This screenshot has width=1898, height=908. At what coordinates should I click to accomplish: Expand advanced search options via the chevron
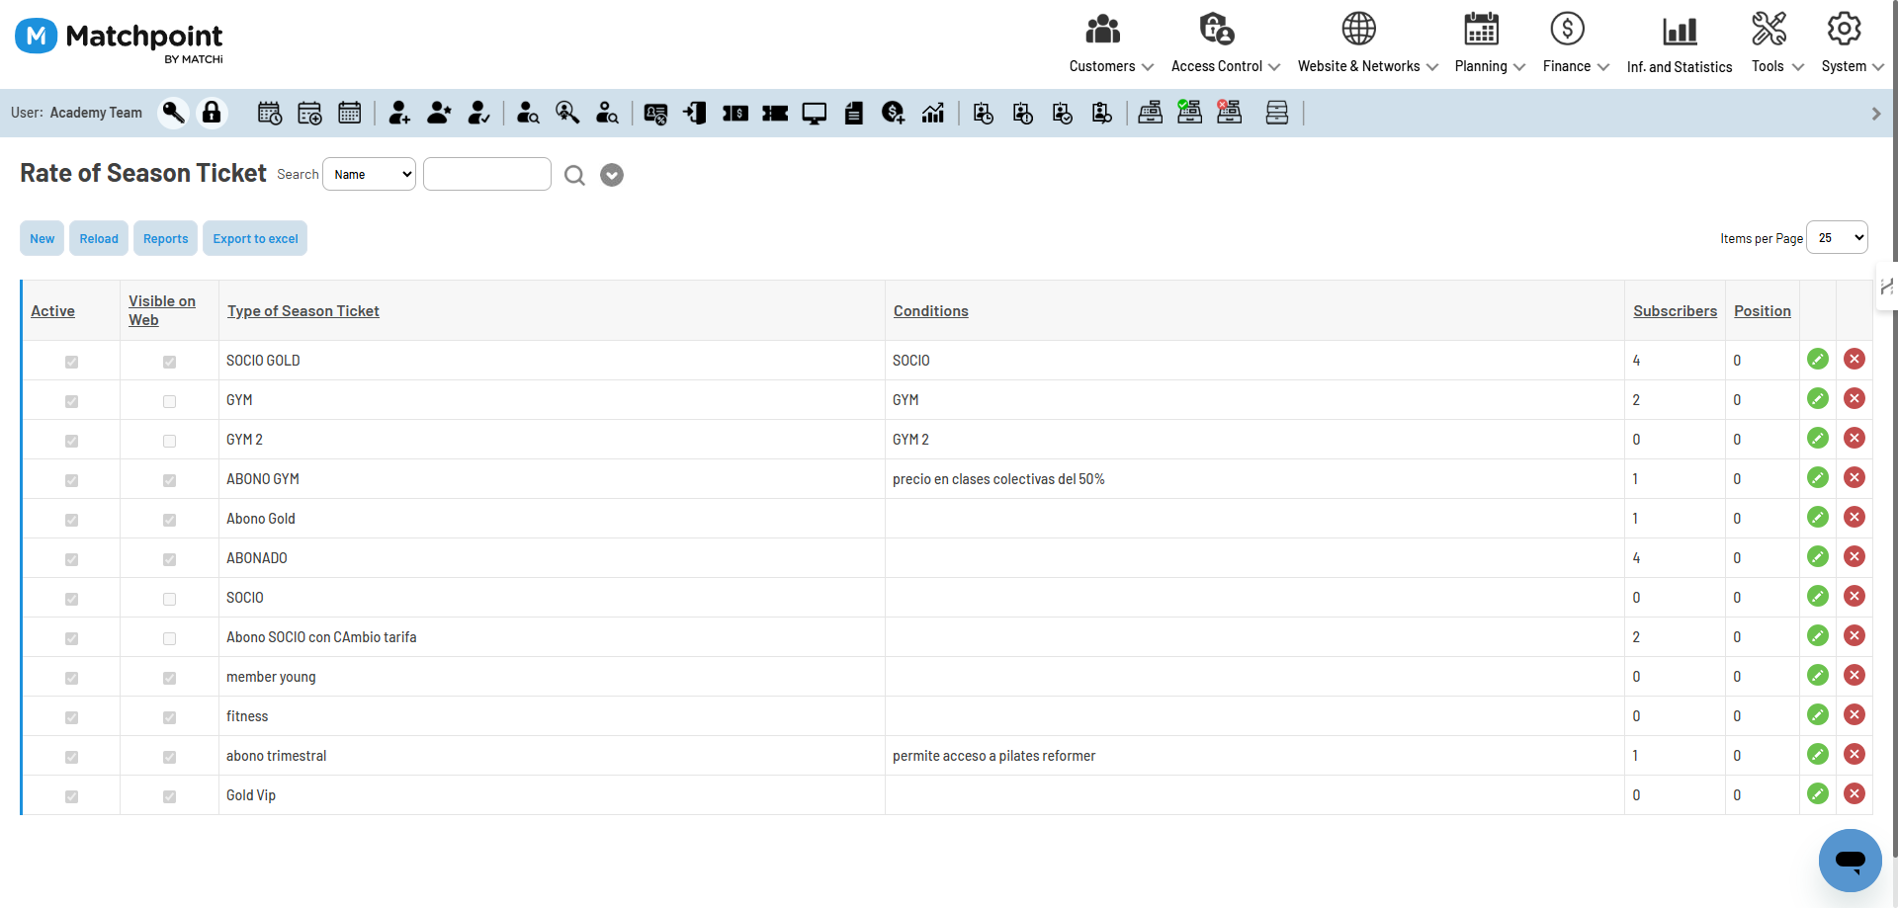(x=611, y=175)
